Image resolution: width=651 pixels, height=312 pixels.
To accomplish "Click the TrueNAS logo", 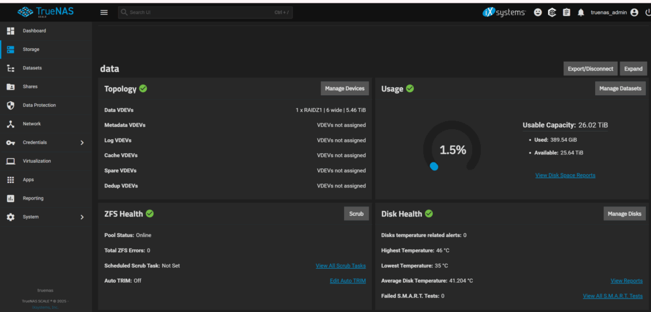I will 46,11.
